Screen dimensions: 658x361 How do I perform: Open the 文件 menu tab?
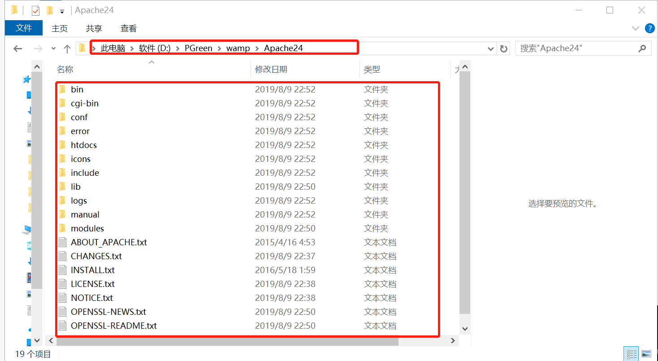pos(24,28)
